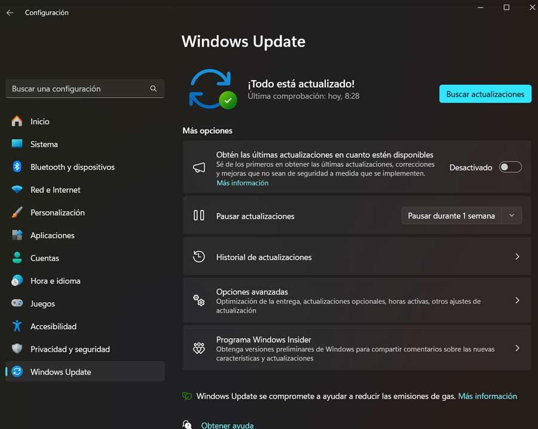The height and width of the screenshot is (429, 538).
Task: Click the back arrow next to Configuración
Action: point(10,13)
